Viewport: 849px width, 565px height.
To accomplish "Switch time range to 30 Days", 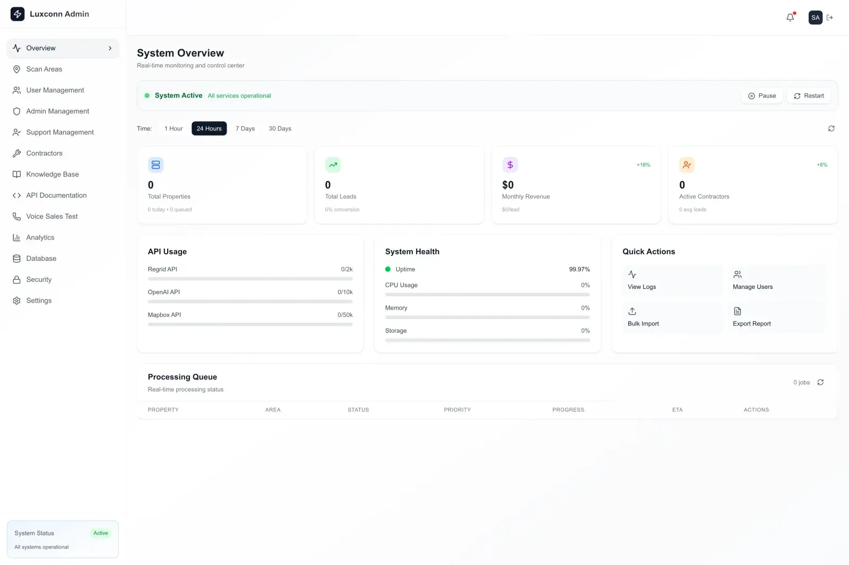I will [280, 129].
